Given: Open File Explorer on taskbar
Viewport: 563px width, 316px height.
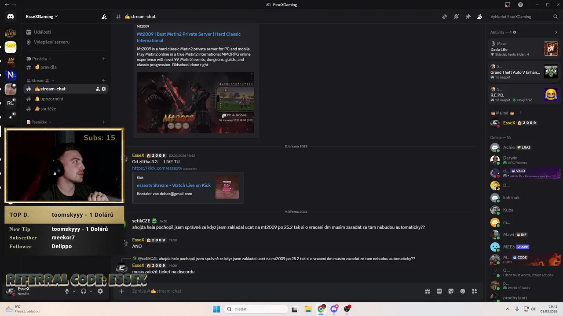Looking at the screenshot, I should pyautogui.click(x=308, y=309).
